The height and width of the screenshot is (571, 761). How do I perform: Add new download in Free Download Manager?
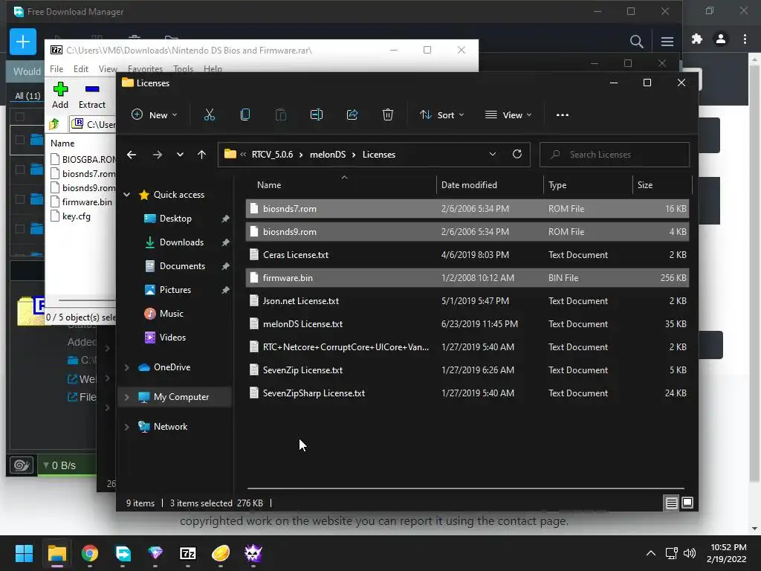tap(23, 42)
